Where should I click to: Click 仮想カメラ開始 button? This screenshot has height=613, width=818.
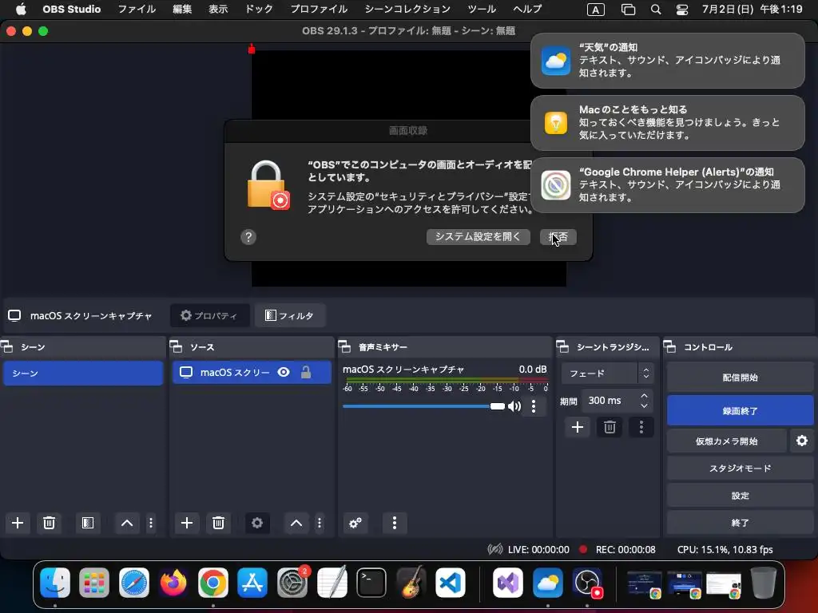727,441
